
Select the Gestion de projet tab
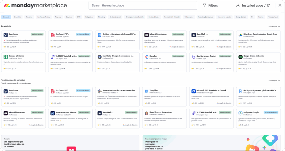pyautogui.click(x=115, y=17)
